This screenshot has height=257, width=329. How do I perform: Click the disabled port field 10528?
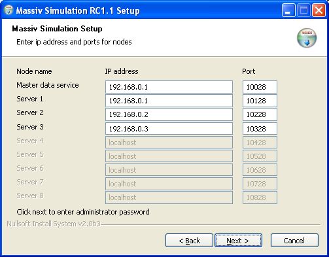(260, 156)
